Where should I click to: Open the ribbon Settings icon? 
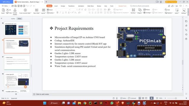coord(184,10)
